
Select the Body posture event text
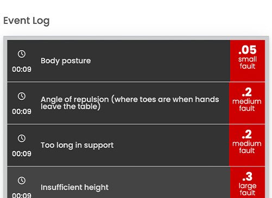pyautogui.click(x=66, y=61)
